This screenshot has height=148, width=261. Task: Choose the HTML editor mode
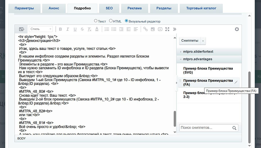tap(111, 21)
